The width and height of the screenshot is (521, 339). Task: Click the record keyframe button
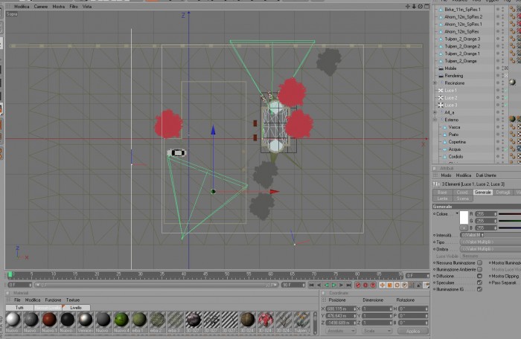click(358, 285)
